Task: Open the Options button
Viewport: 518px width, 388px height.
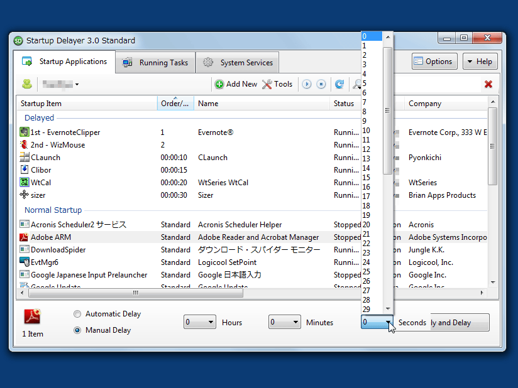Action: (x=434, y=62)
